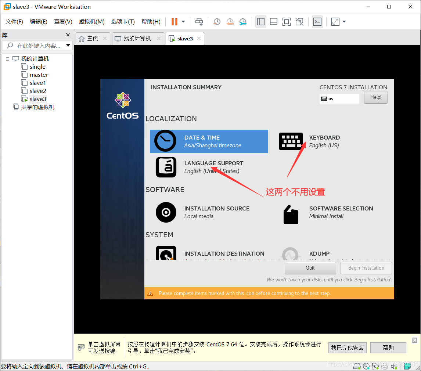Switch to the 主页 tab

[x=93, y=39]
